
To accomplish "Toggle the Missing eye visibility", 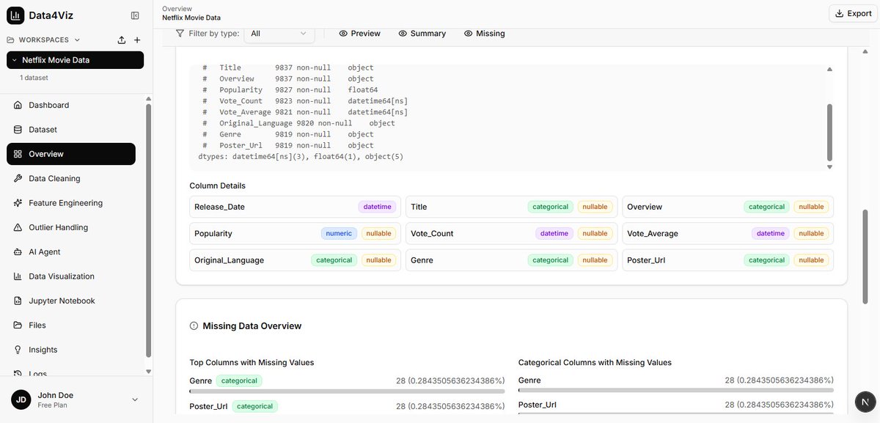I will pos(467,32).
